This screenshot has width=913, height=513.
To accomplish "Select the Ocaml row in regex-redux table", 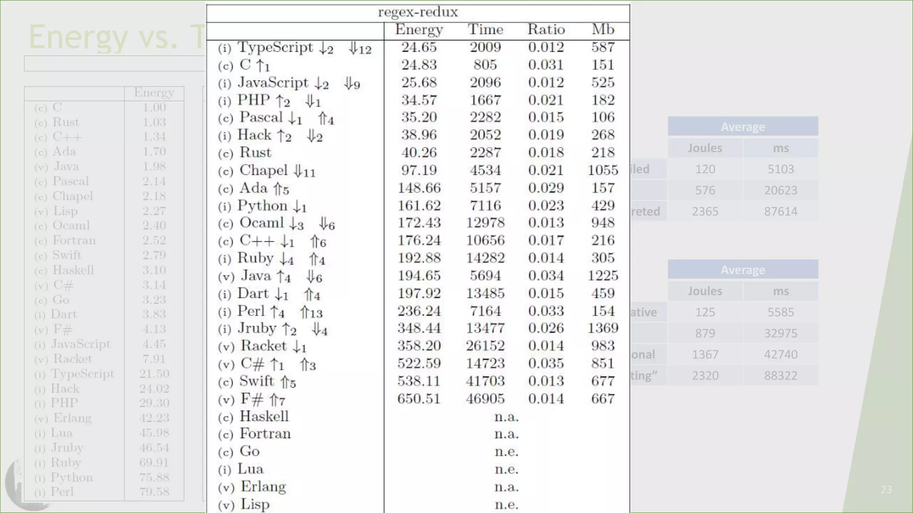I will (418, 223).
